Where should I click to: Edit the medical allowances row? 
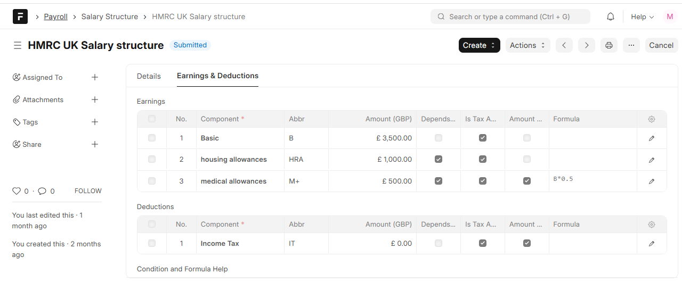click(x=652, y=181)
